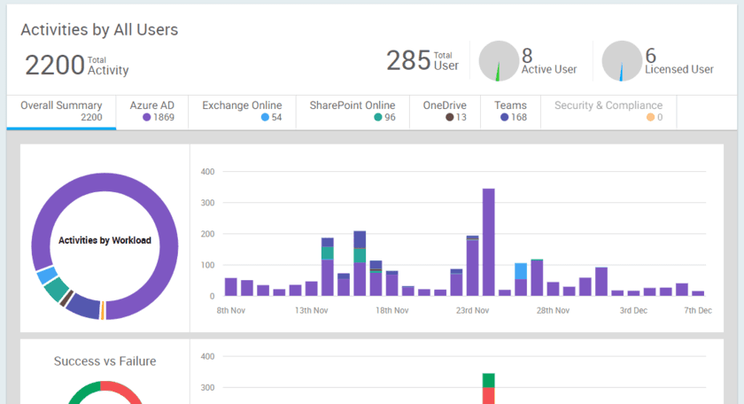
Task: Open the Overall Summary tab
Action: tap(61, 111)
